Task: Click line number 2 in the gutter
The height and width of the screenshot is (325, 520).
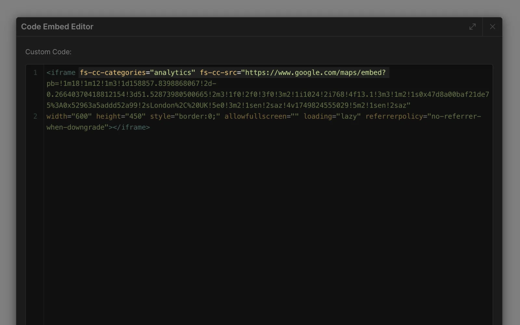Action: [x=35, y=116]
